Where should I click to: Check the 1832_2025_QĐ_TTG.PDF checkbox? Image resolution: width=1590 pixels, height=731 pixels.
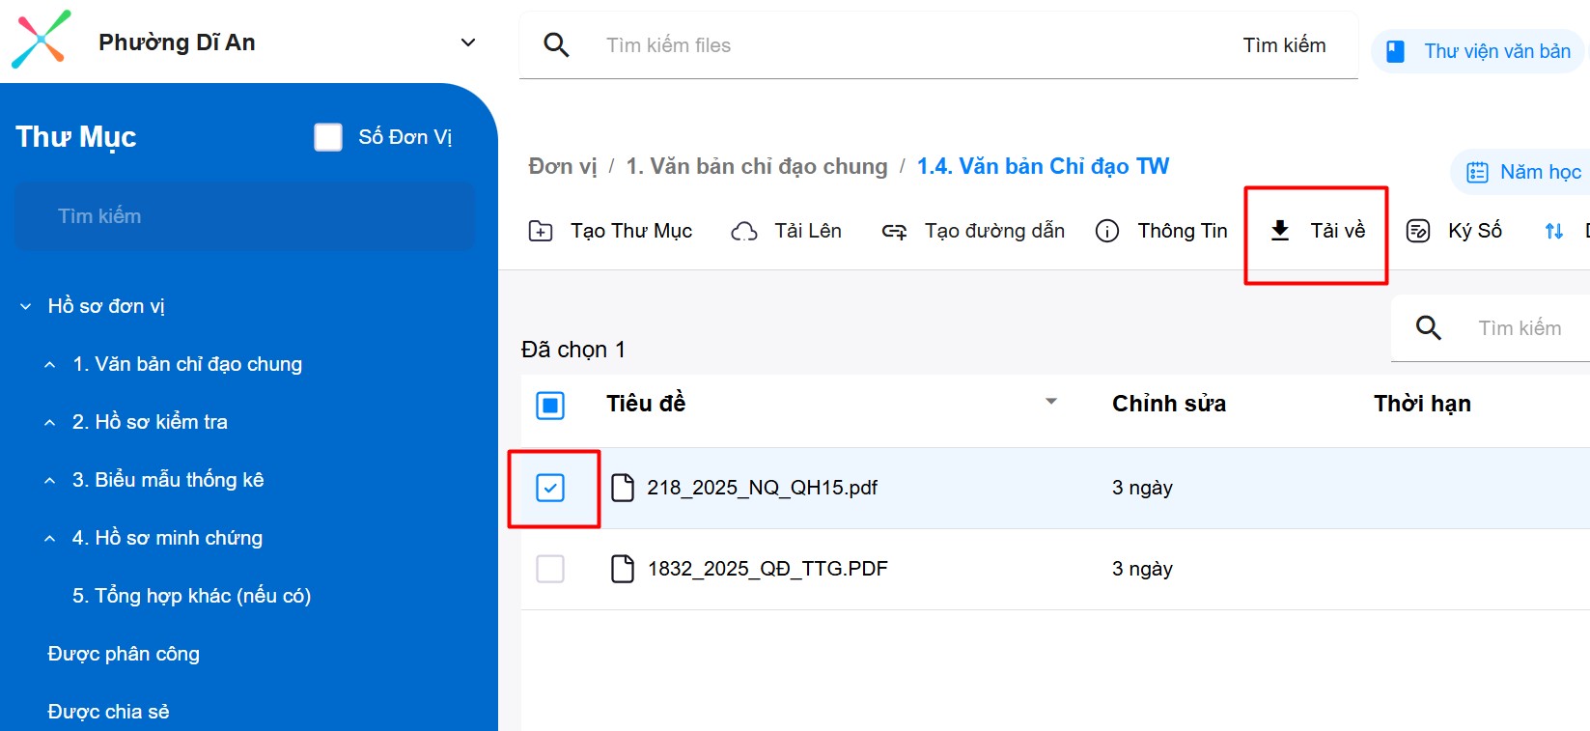(x=550, y=569)
